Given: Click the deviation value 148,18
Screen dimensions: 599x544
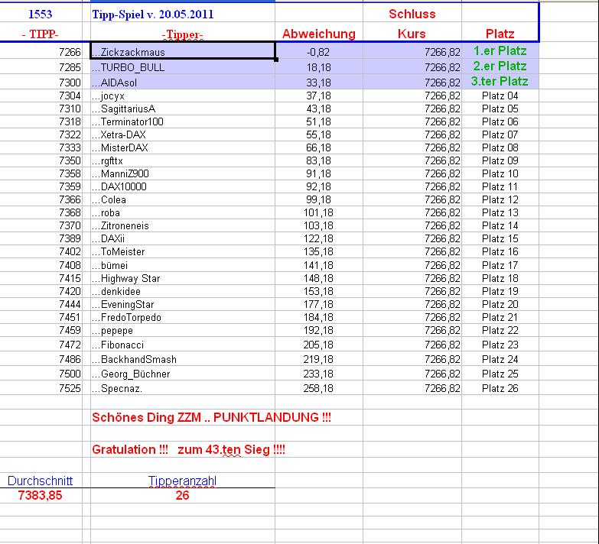Looking at the screenshot, I should coord(318,278).
